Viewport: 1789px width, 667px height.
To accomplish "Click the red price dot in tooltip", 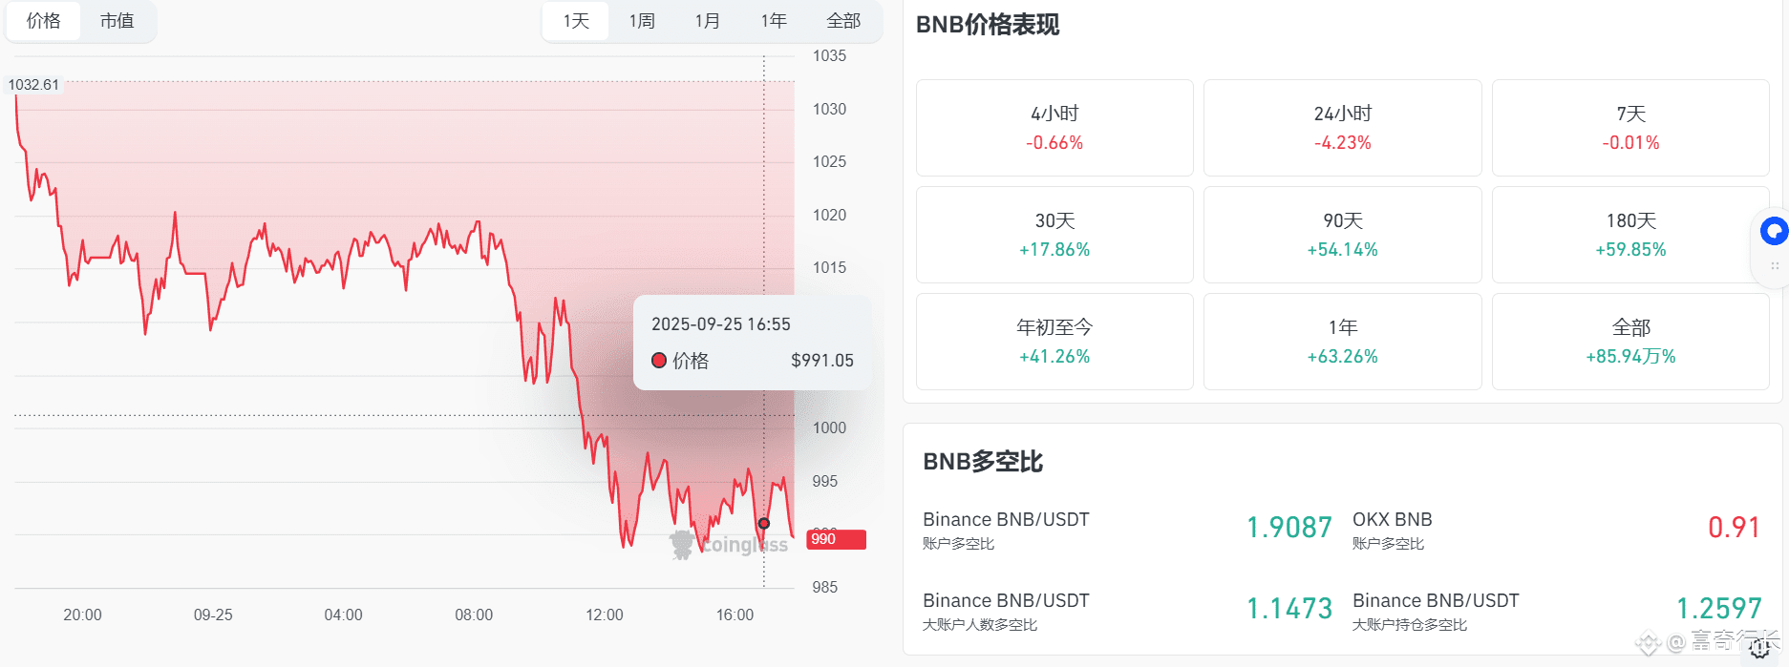I will pos(658,361).
